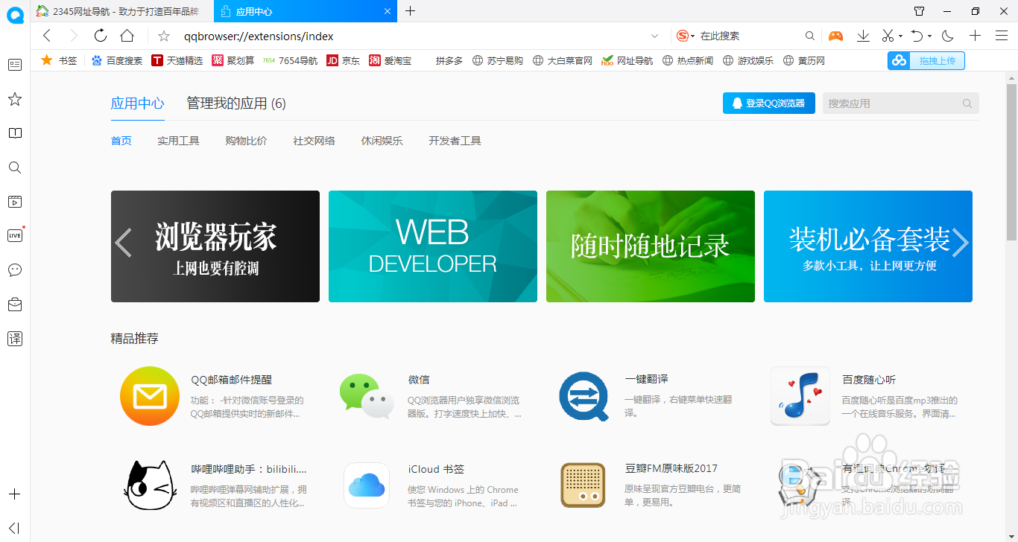Open the downloads icon in the toolbar
This screenshot has height=542, width=1018.
[x=863, y=36]
